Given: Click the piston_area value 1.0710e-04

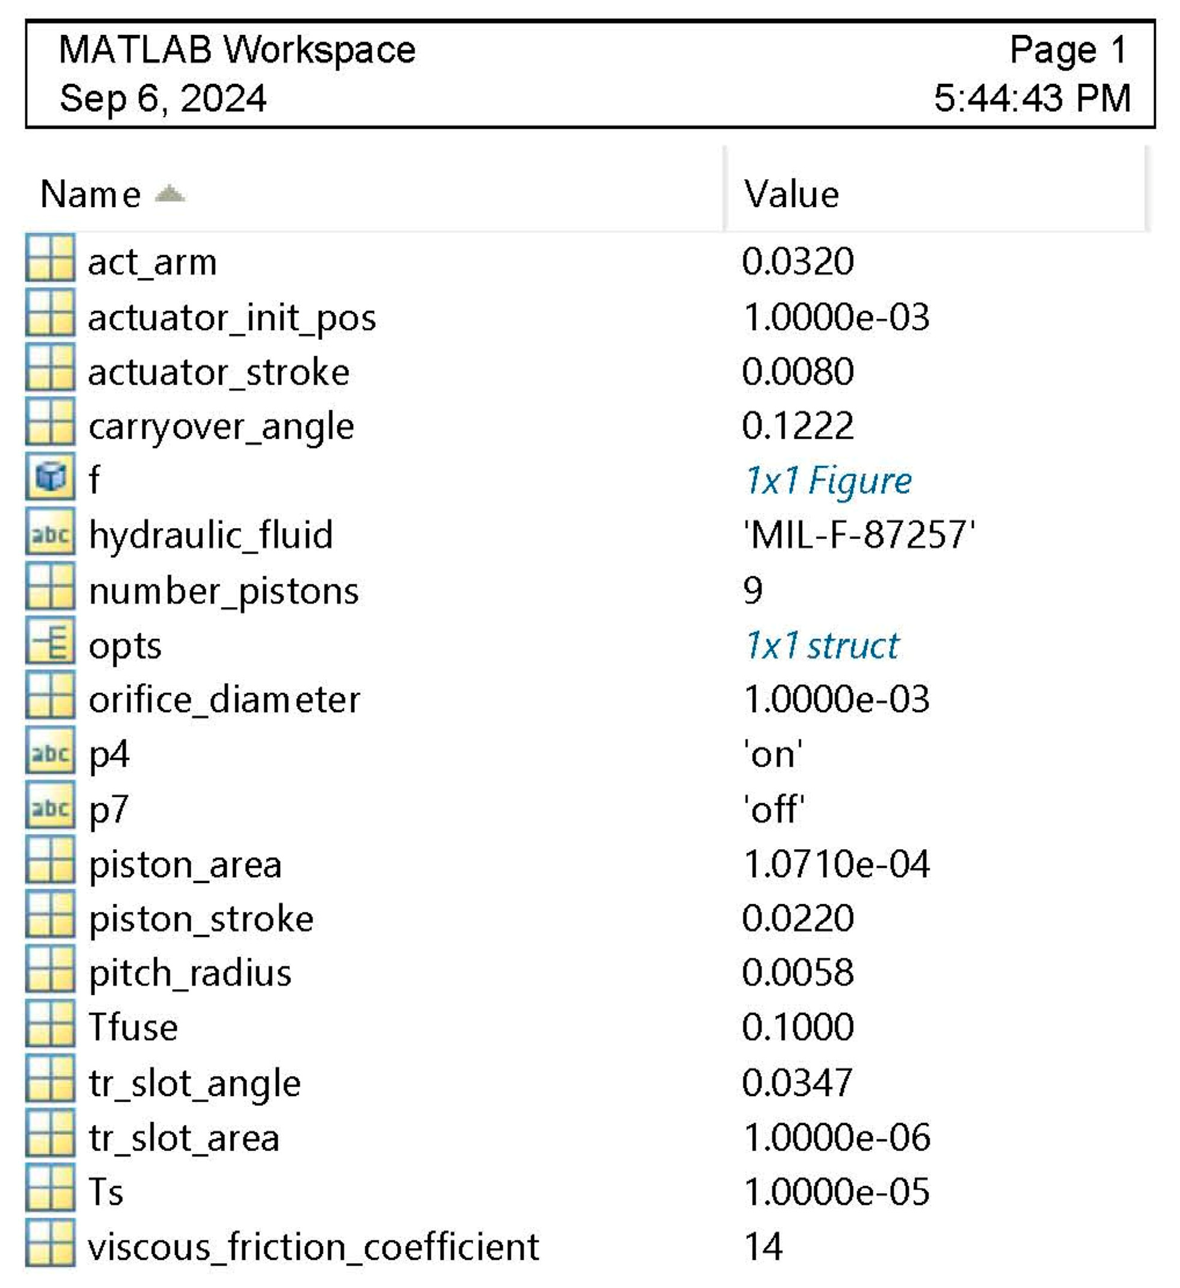Looking at the screenshot, I should pyautogui.click(x=835, y=864).
